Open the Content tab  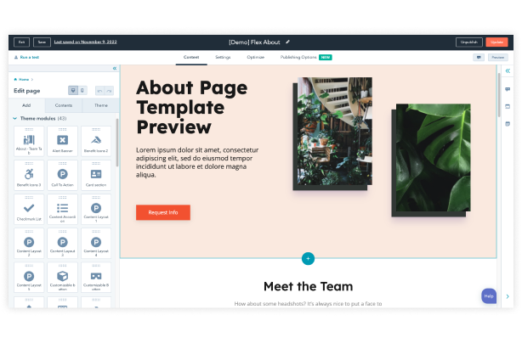click(x=191, y=57)
